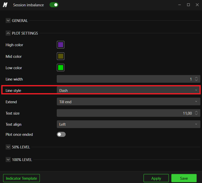The height and width of the screenshot is (183, 202).
Task: Click the High color label
Action: [x=14, y=45]
